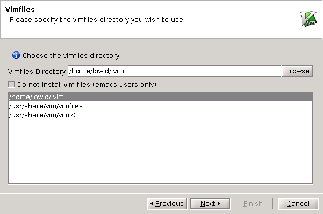Select /home/lowid/.vim in the list
Viewport: 323px width, 214px height.
[x=161, y=97]
